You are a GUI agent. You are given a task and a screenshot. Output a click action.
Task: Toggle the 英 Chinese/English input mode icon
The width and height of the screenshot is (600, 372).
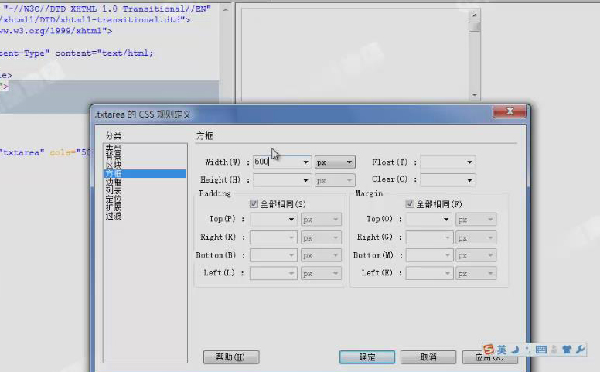[502, 350]
